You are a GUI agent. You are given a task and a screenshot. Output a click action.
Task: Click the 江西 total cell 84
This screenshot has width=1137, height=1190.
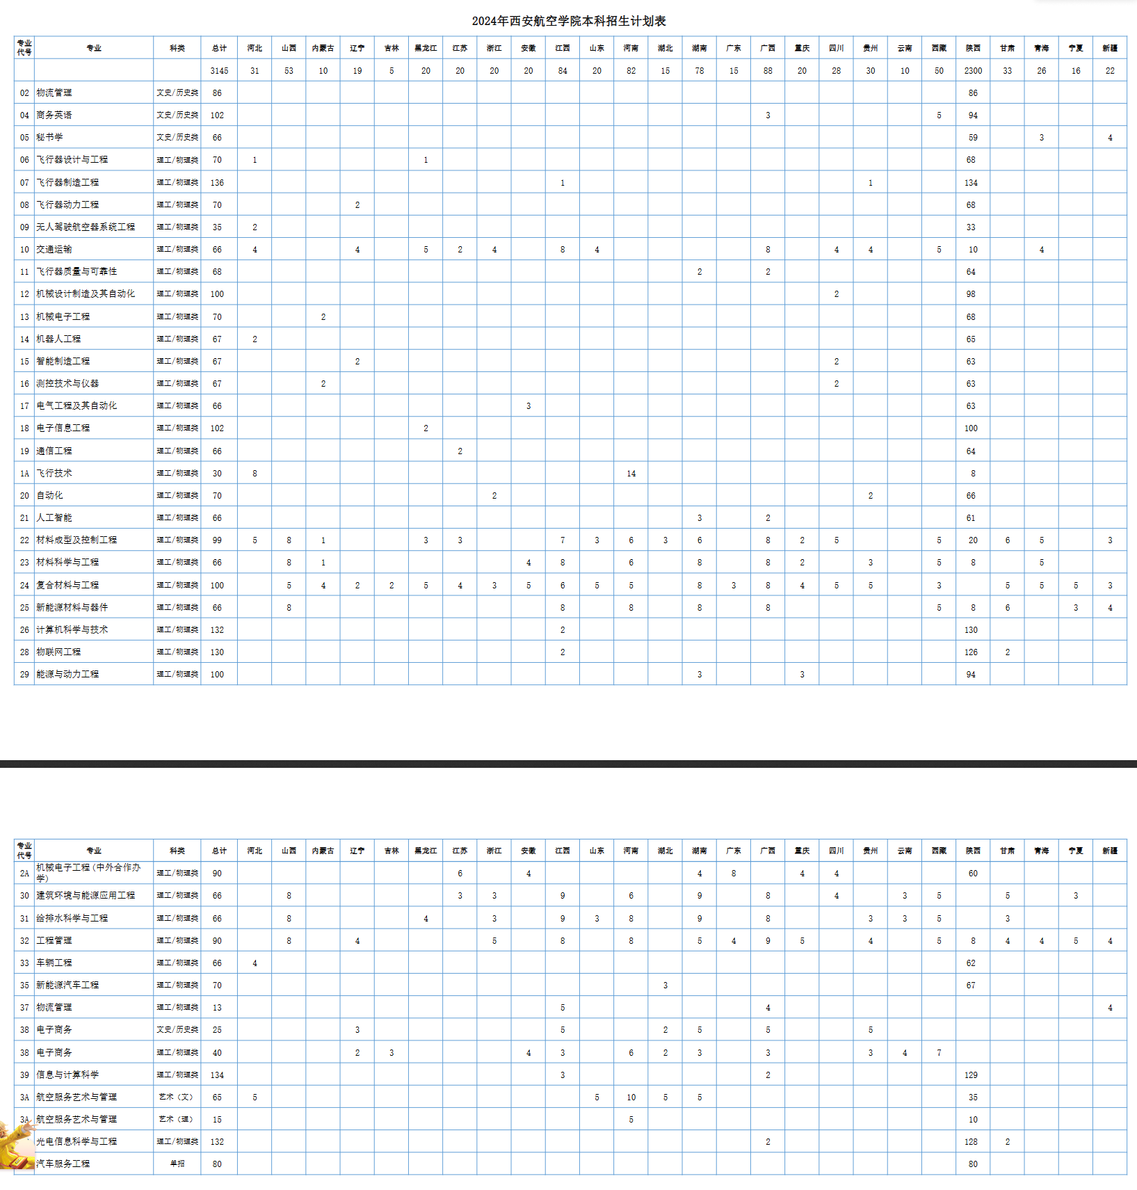pos(563,71)
